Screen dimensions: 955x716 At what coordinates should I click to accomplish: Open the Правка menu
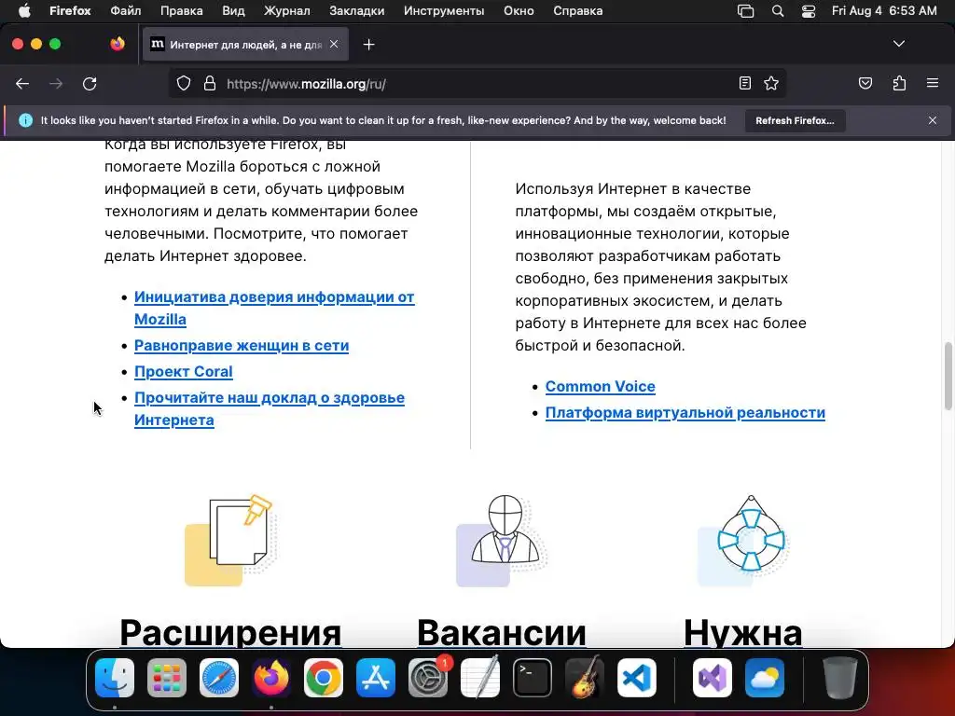pyautogui.click(x=182, y=11)
